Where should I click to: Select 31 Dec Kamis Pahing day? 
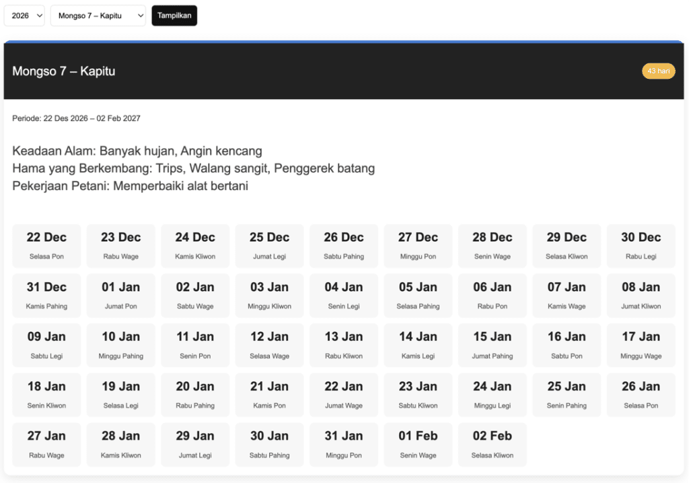pyautogui.click(x=46, y=296)
